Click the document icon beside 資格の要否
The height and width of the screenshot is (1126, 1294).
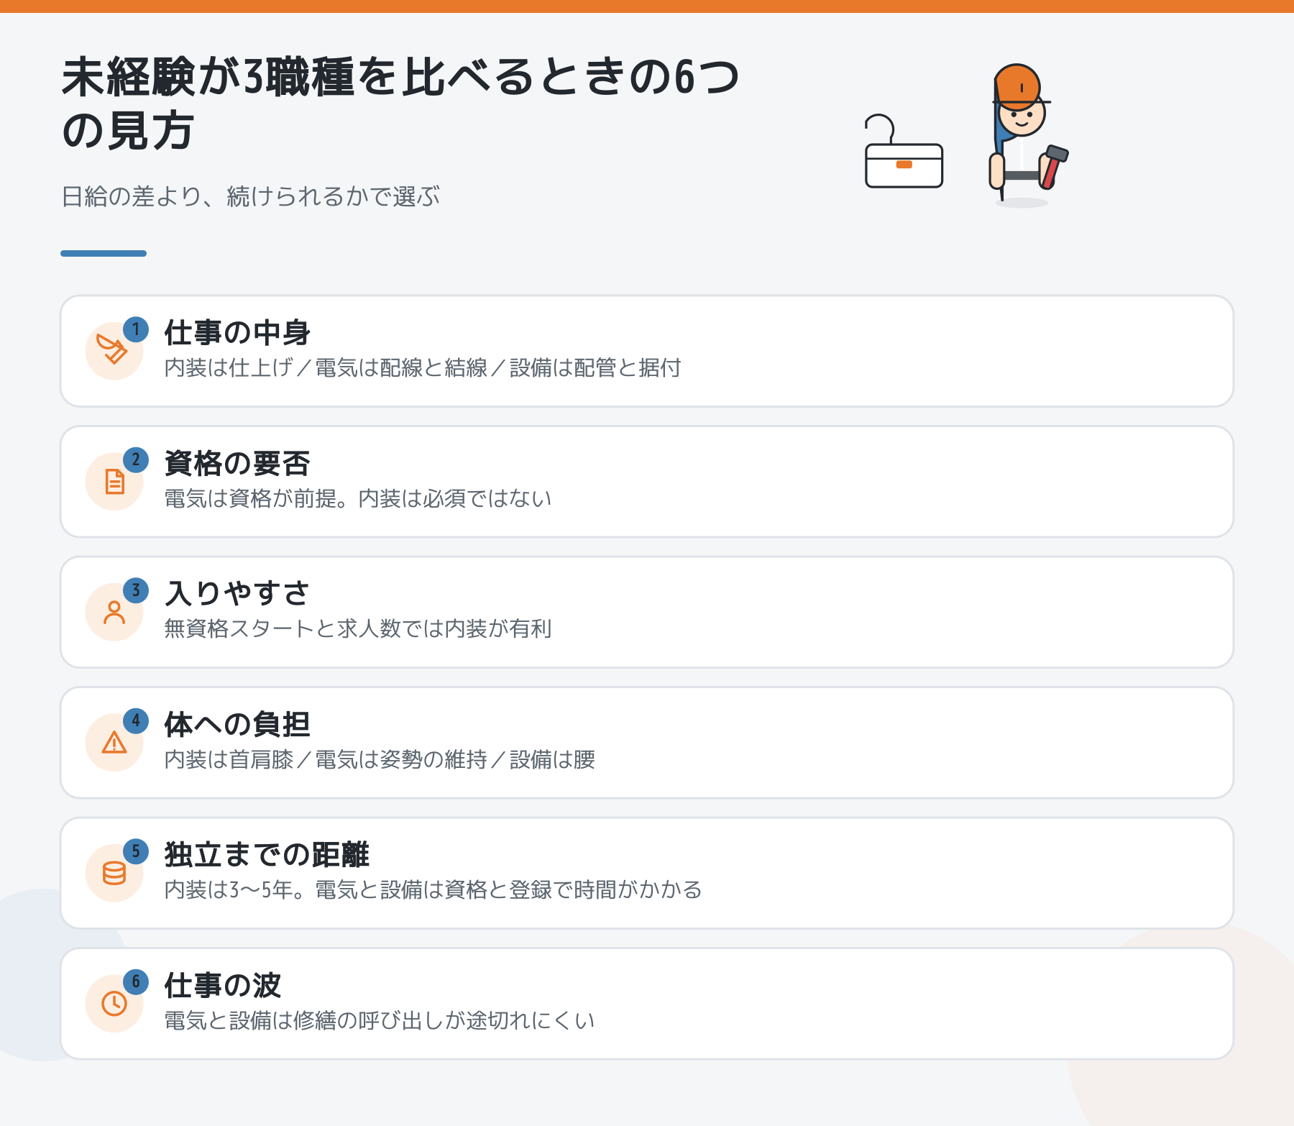[x=114, y=481]
